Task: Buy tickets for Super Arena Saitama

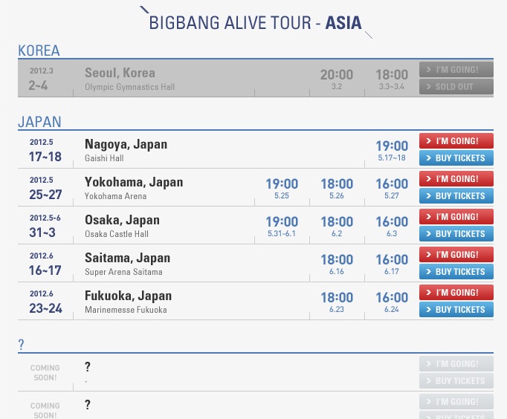Action: (x=456, y=272)
